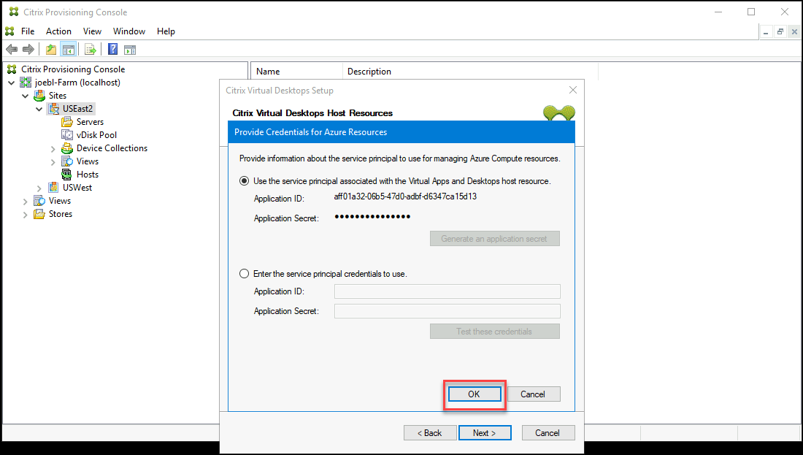The height and width of the screenshot is (455, 803).
Task: Click Generate an application secret
Action: [494, 238]
